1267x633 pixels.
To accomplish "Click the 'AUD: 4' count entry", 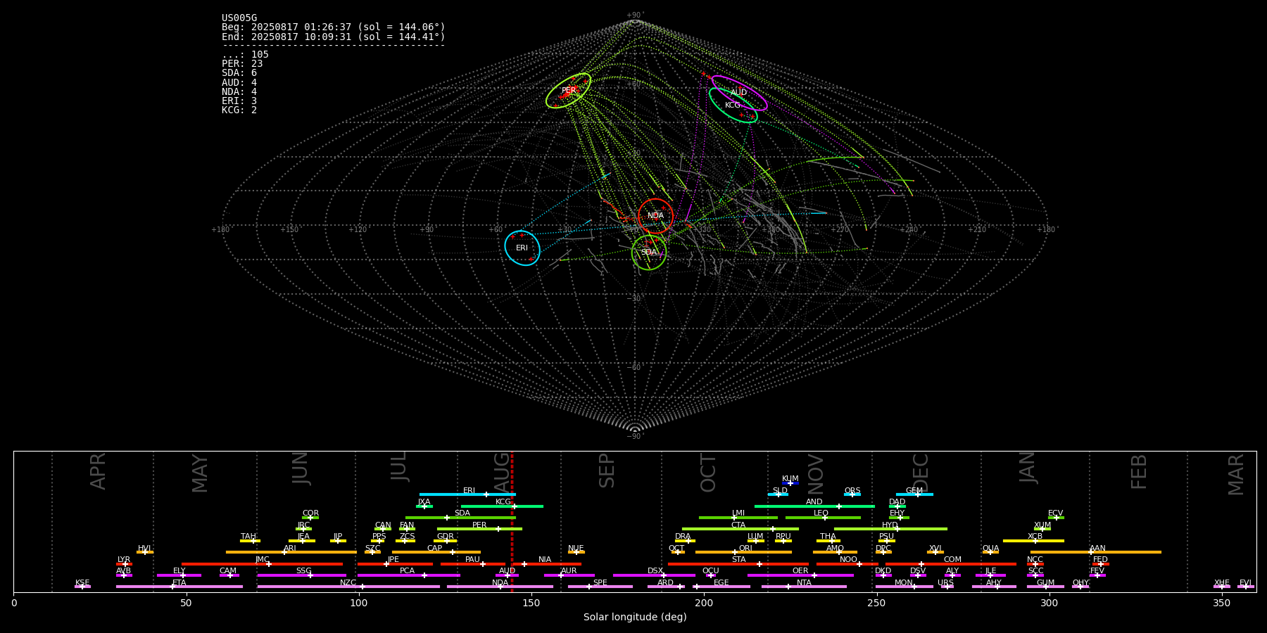I will point(239,83).
